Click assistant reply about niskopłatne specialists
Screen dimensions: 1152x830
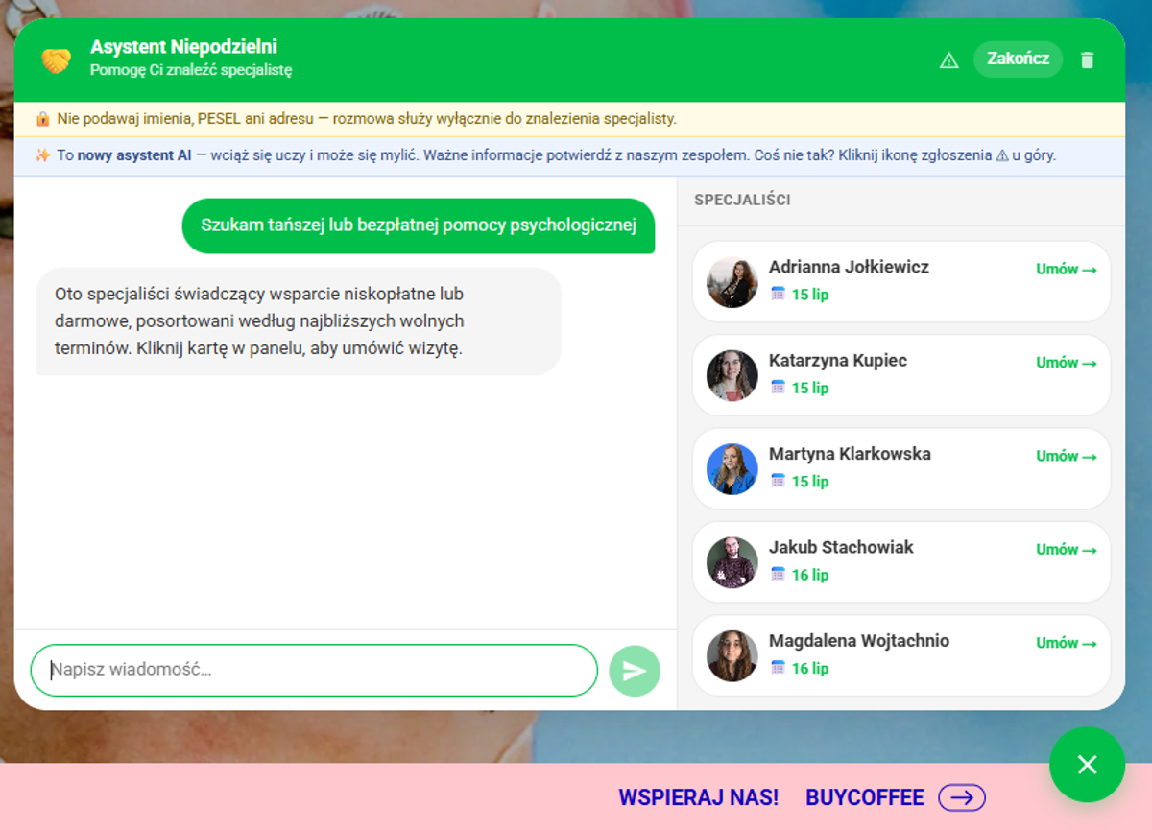pos(299,321)
